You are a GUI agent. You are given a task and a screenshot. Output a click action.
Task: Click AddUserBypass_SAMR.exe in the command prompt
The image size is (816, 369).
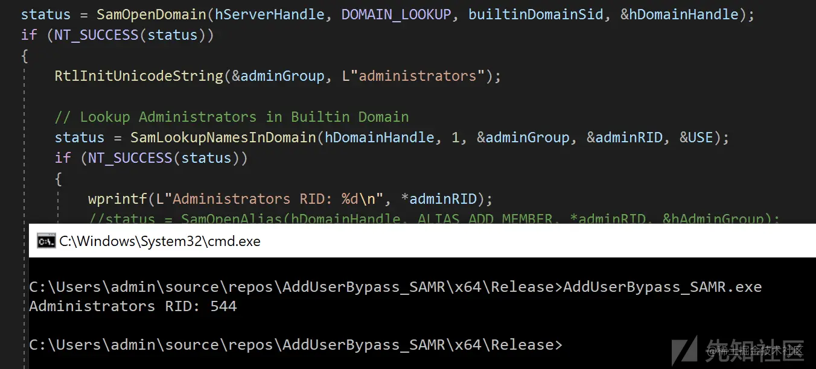pyautogui.click(x=662, y=286)
